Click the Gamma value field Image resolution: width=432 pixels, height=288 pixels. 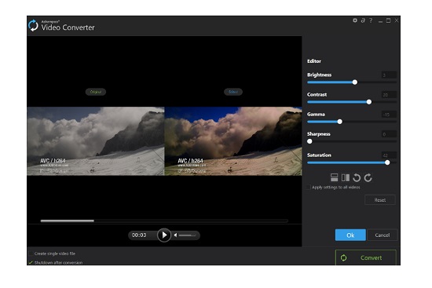click(x=389, y=115)
